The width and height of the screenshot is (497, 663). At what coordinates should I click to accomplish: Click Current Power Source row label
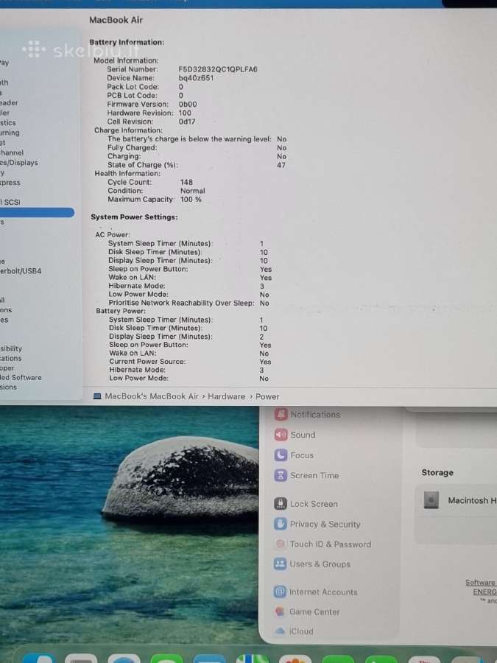click(147, 362)
